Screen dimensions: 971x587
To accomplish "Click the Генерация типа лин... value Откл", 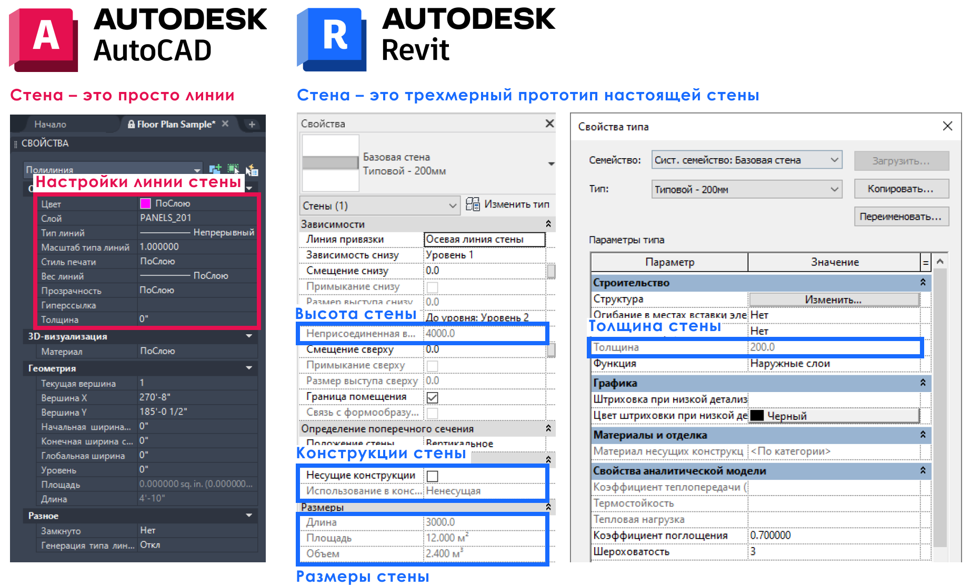I will (197, 545).
